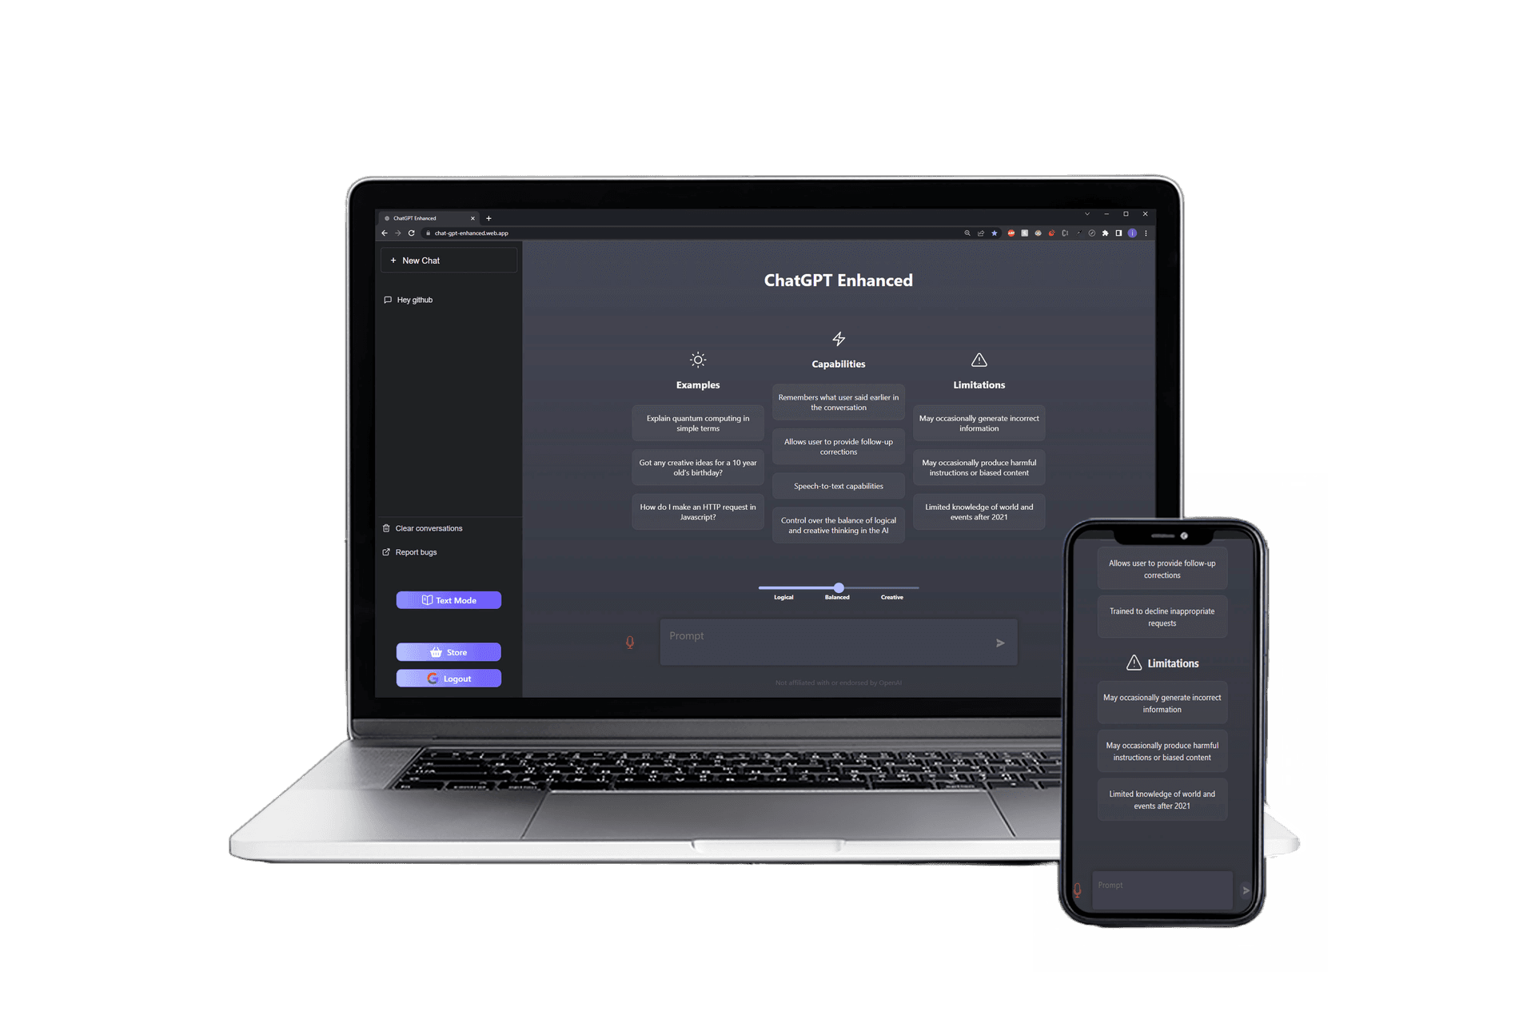
Task: Toggle Text Mode button
Action: (448, 599)
